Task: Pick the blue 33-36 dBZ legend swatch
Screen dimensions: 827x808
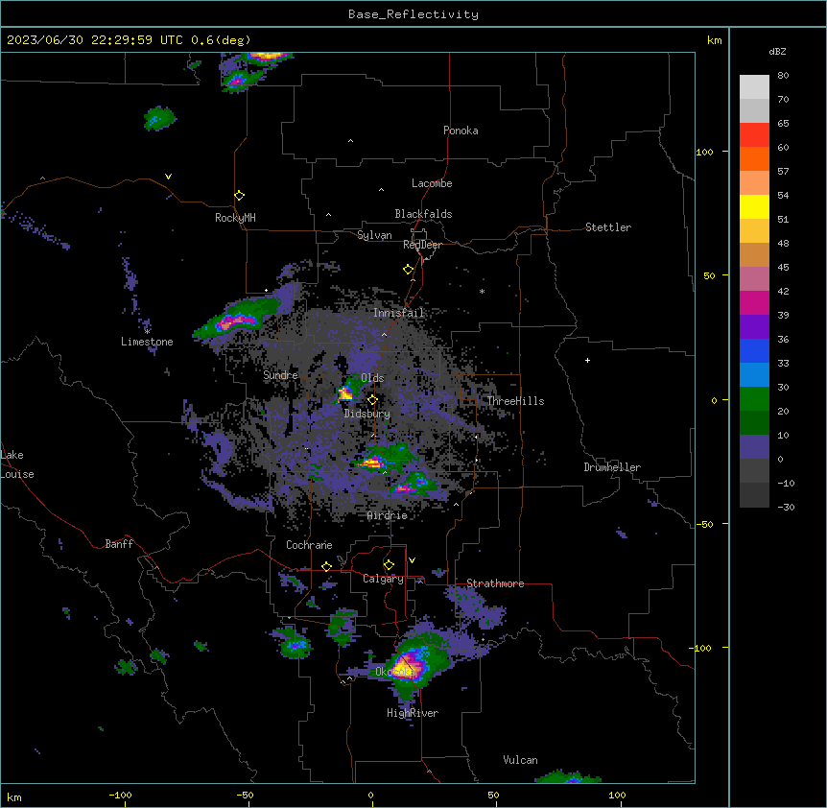Action: click(754, 350)
